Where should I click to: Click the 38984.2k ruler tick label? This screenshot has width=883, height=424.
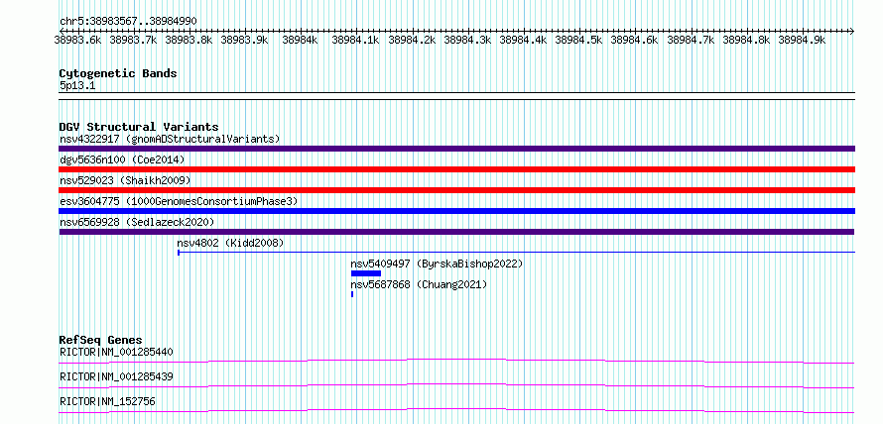pos(412,40)
